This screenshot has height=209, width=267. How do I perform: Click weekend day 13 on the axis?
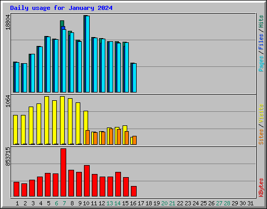110,203
